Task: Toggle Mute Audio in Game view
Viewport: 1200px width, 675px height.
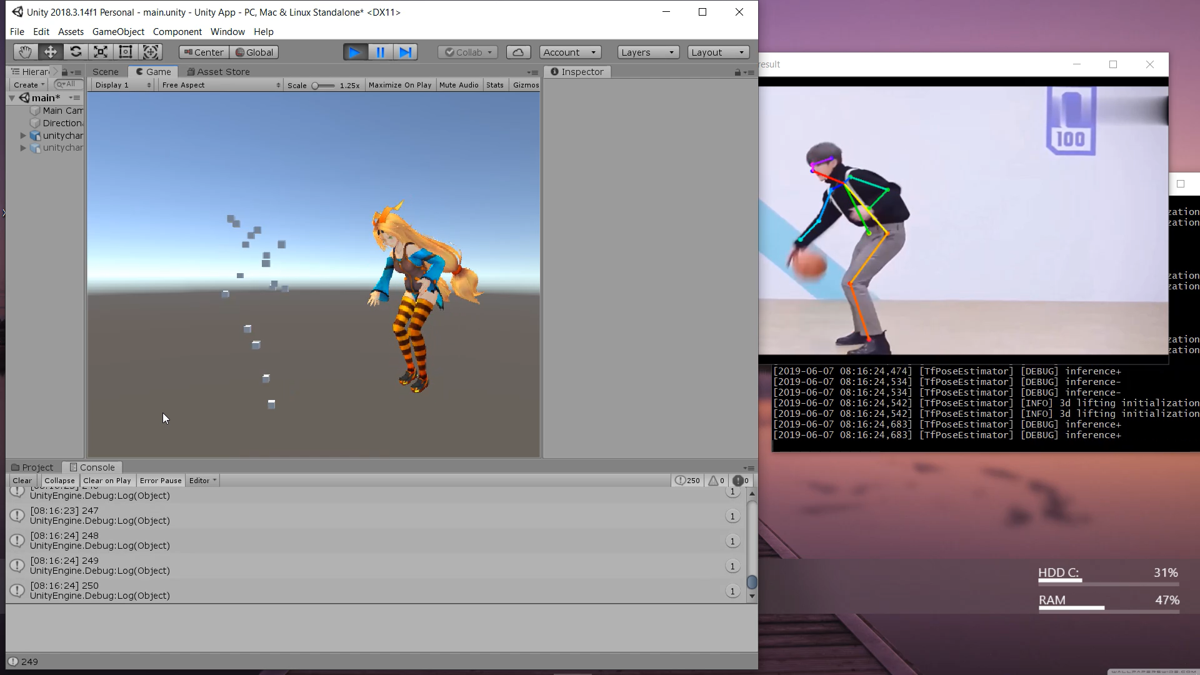Action: click(458, 85)
